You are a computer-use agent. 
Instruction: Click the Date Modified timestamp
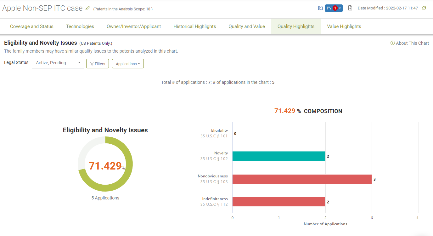(x=388, y=8)
